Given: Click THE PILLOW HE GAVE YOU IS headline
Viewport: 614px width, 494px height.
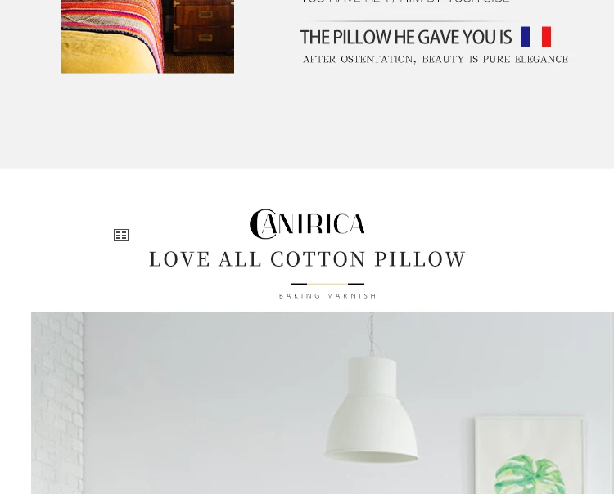Looking at the screenshot, I should (406, 37).
